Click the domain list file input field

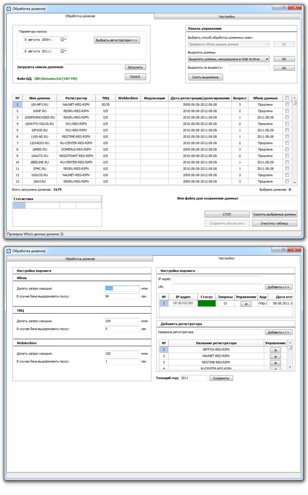point(94,67)
